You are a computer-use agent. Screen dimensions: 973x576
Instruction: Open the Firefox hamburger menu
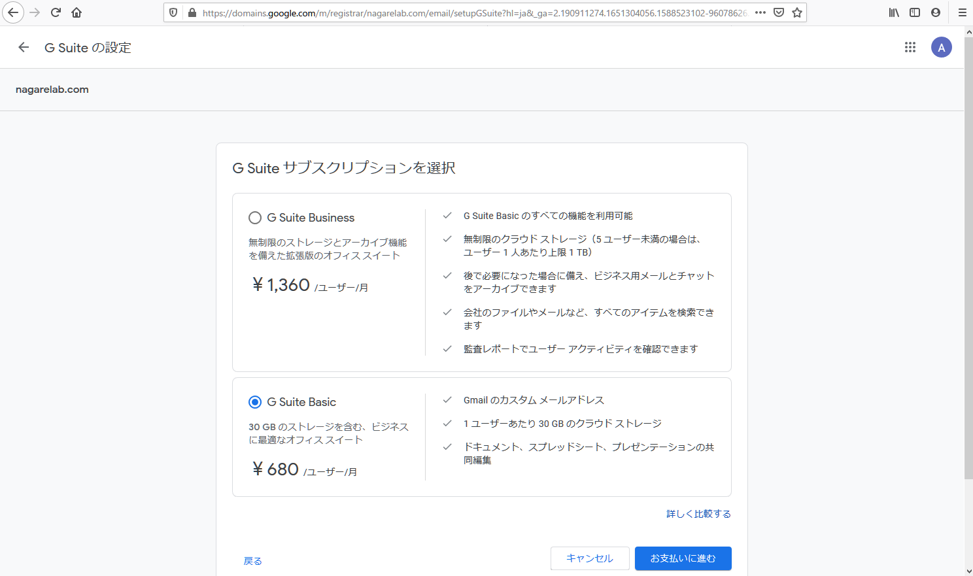click(962, 12)
